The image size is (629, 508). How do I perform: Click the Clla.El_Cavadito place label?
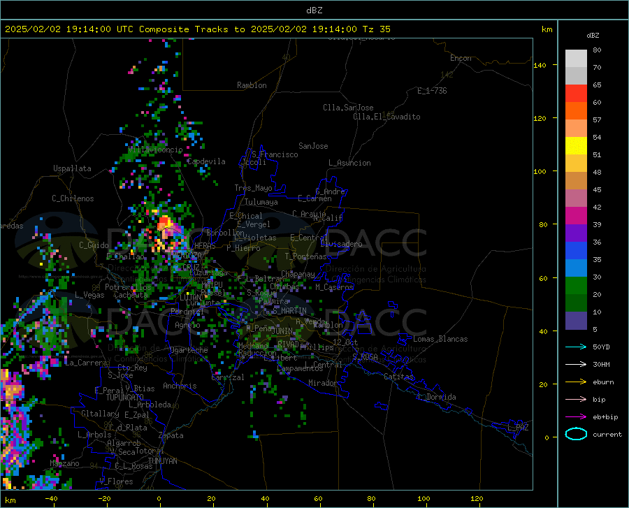point(386,117)
